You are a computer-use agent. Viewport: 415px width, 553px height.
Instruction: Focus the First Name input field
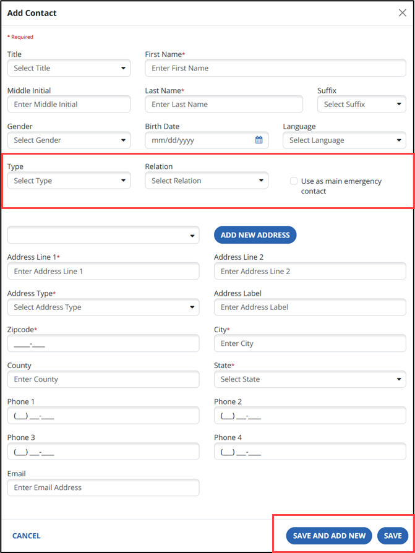275,68
